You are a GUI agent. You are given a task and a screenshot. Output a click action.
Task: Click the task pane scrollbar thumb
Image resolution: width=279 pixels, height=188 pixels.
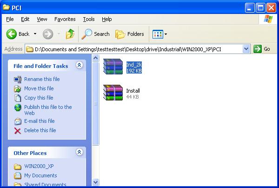coord(95,104)
